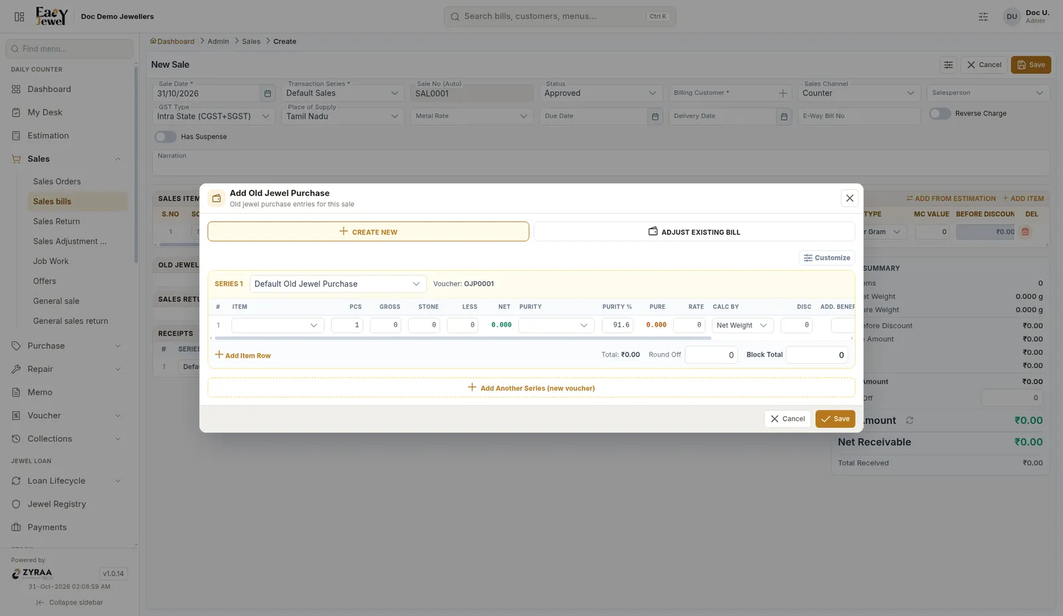Close the Add Old Jewel Purchase dialog
This screenshot has width=1063, height=616.
(849, 198)
